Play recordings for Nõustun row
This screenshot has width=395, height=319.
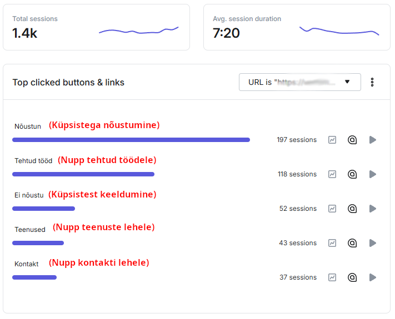point(373,140)
